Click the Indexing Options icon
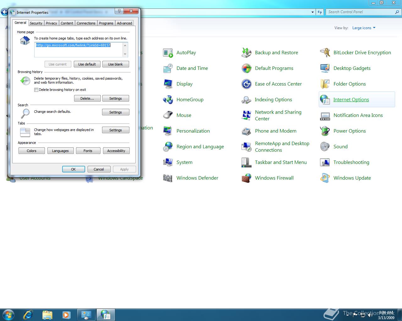Image resolution: width=402 pixels, height=321 pixels. [247, 100]
